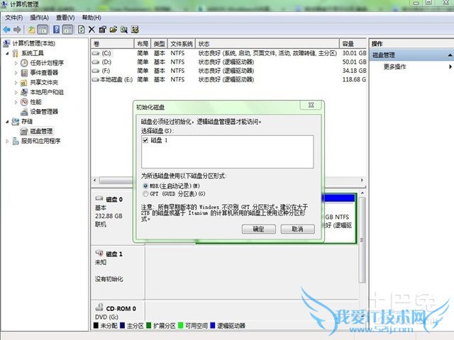Collapse the 存储 tree node
454x340 pixels.
[x=8, y=121]
